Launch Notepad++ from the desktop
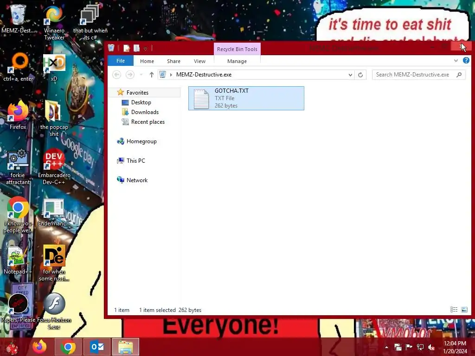475x356 pixels. point(18,260)
